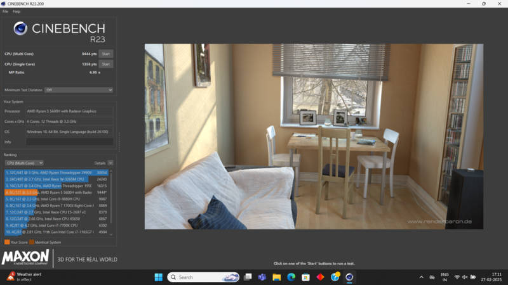Select the Ryzen 7 1700X ranking row

[x=56, y=205]
